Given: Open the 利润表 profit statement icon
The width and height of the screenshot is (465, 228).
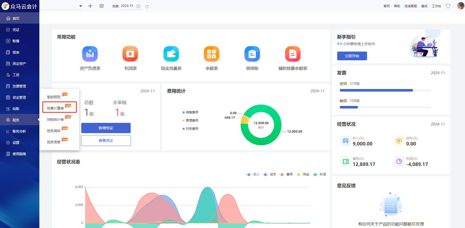Looking at the screenshot, I should pyautogui.click(x=130, y=54).
